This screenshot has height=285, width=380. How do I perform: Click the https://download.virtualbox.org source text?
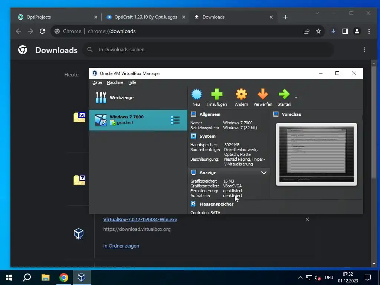pos(137,229)
